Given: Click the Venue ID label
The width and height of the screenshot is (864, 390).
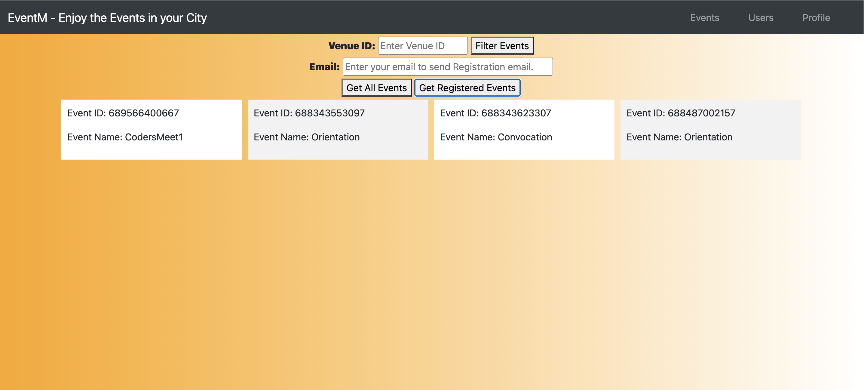Looking at the screenshot, I should 351,46.
